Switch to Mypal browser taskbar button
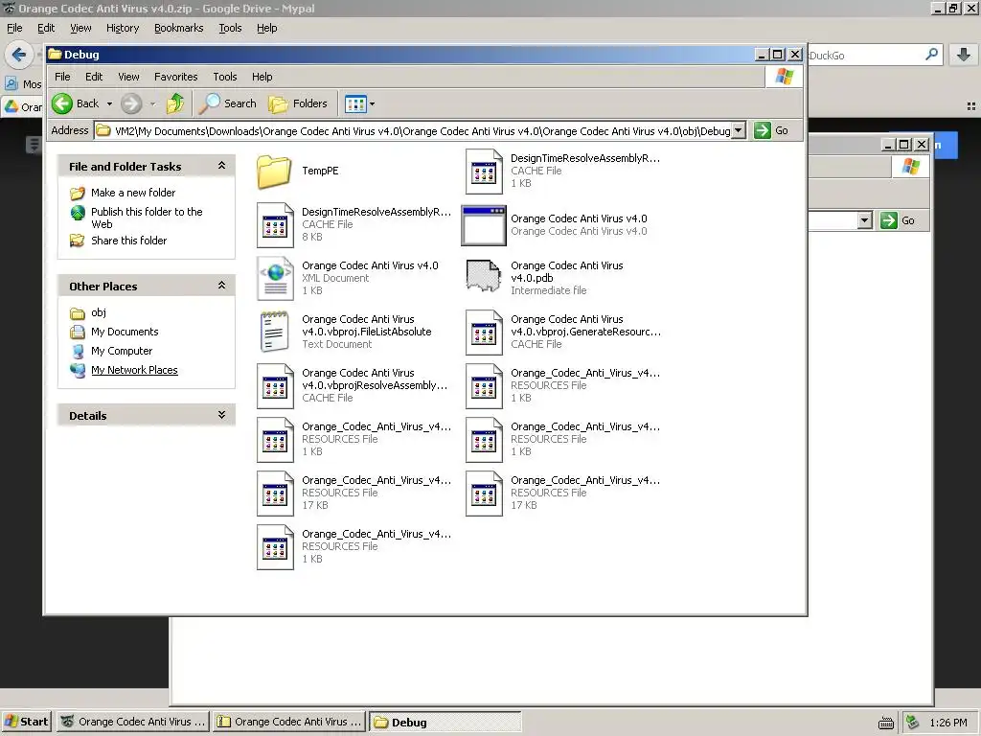Screen dimensions: 981x736 [x=132, y=722]
